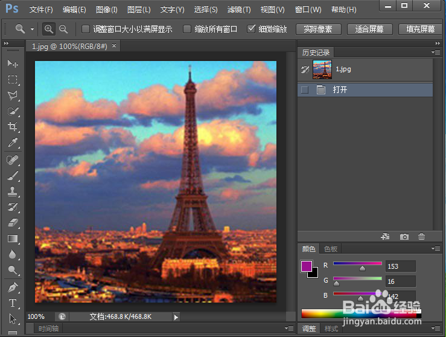Click the purple foreground color swatch

coord(306,266)
